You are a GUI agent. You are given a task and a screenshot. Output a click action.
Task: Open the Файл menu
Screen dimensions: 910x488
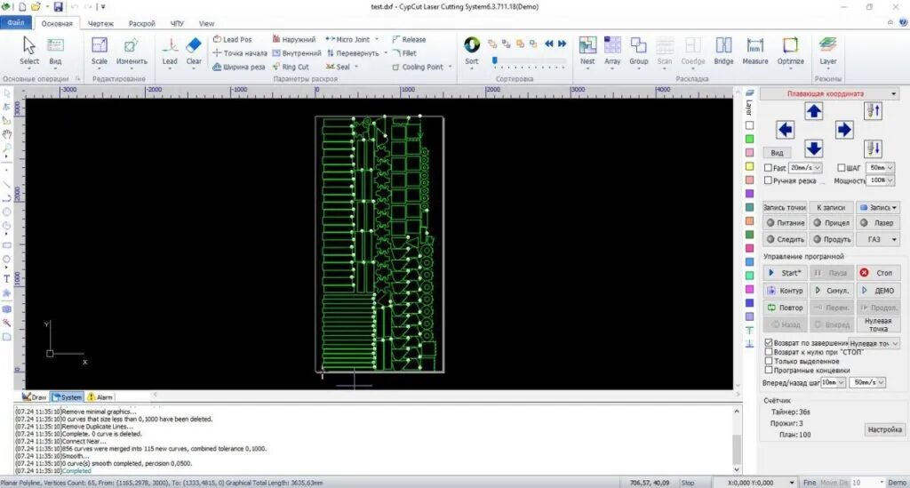(x=16, y=22)
